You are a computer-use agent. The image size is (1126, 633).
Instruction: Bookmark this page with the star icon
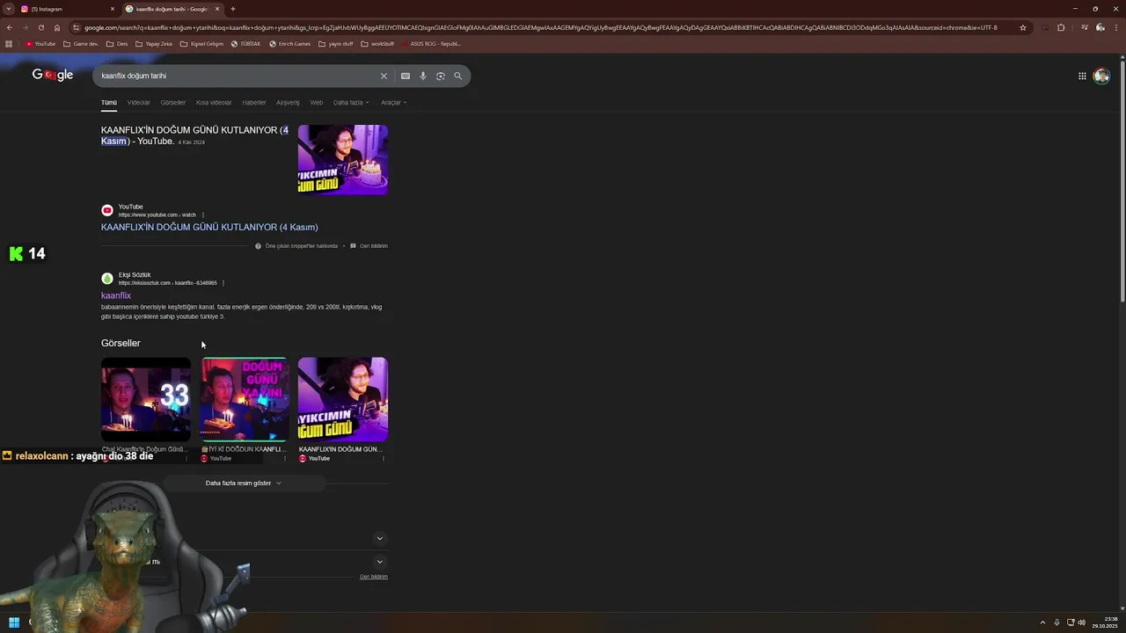1023,27
